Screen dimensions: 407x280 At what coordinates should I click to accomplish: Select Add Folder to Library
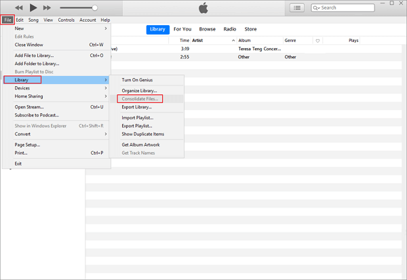pyautogui.click(x=56, y=64)
